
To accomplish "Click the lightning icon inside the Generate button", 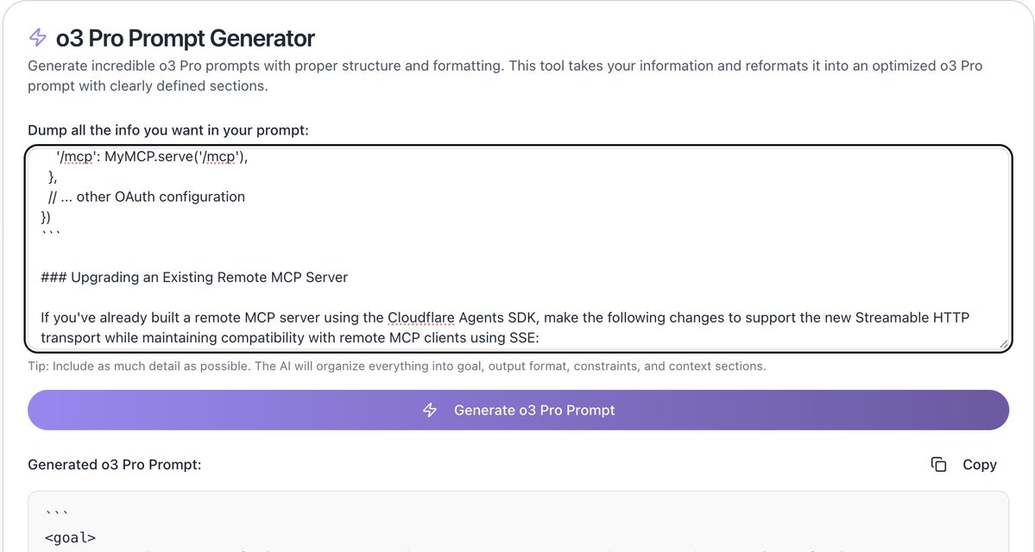I will point(430,411).
